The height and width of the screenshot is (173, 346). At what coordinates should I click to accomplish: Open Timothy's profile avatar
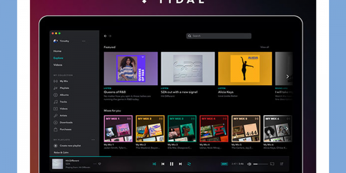coord(55,41)
